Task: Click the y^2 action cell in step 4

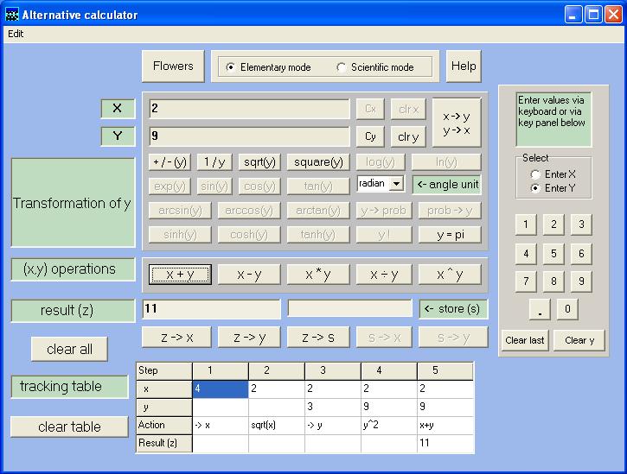Action: coord(388,426)
